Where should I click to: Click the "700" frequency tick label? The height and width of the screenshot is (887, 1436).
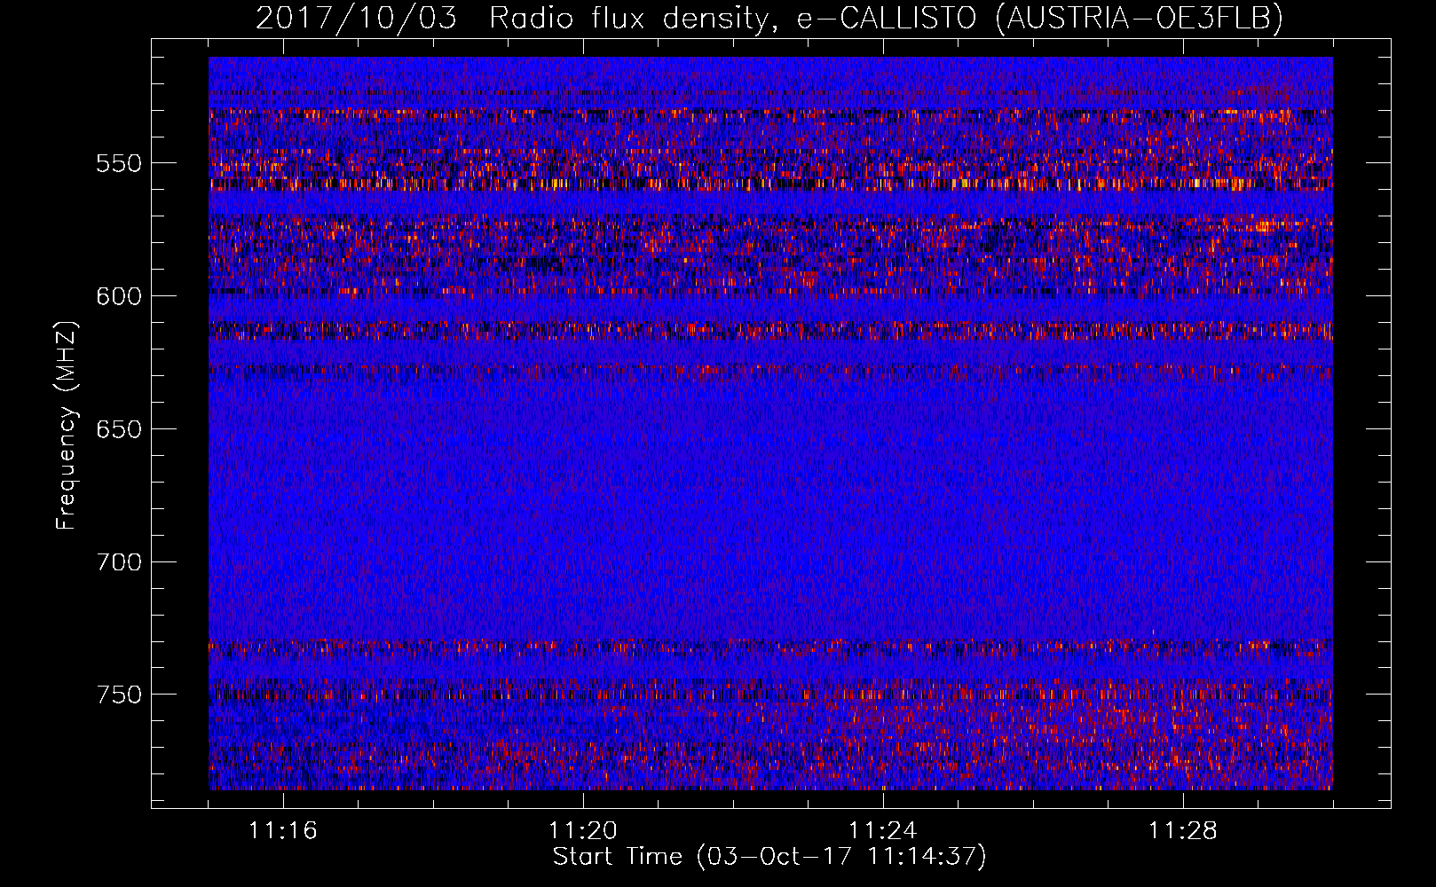pos(120,562)
